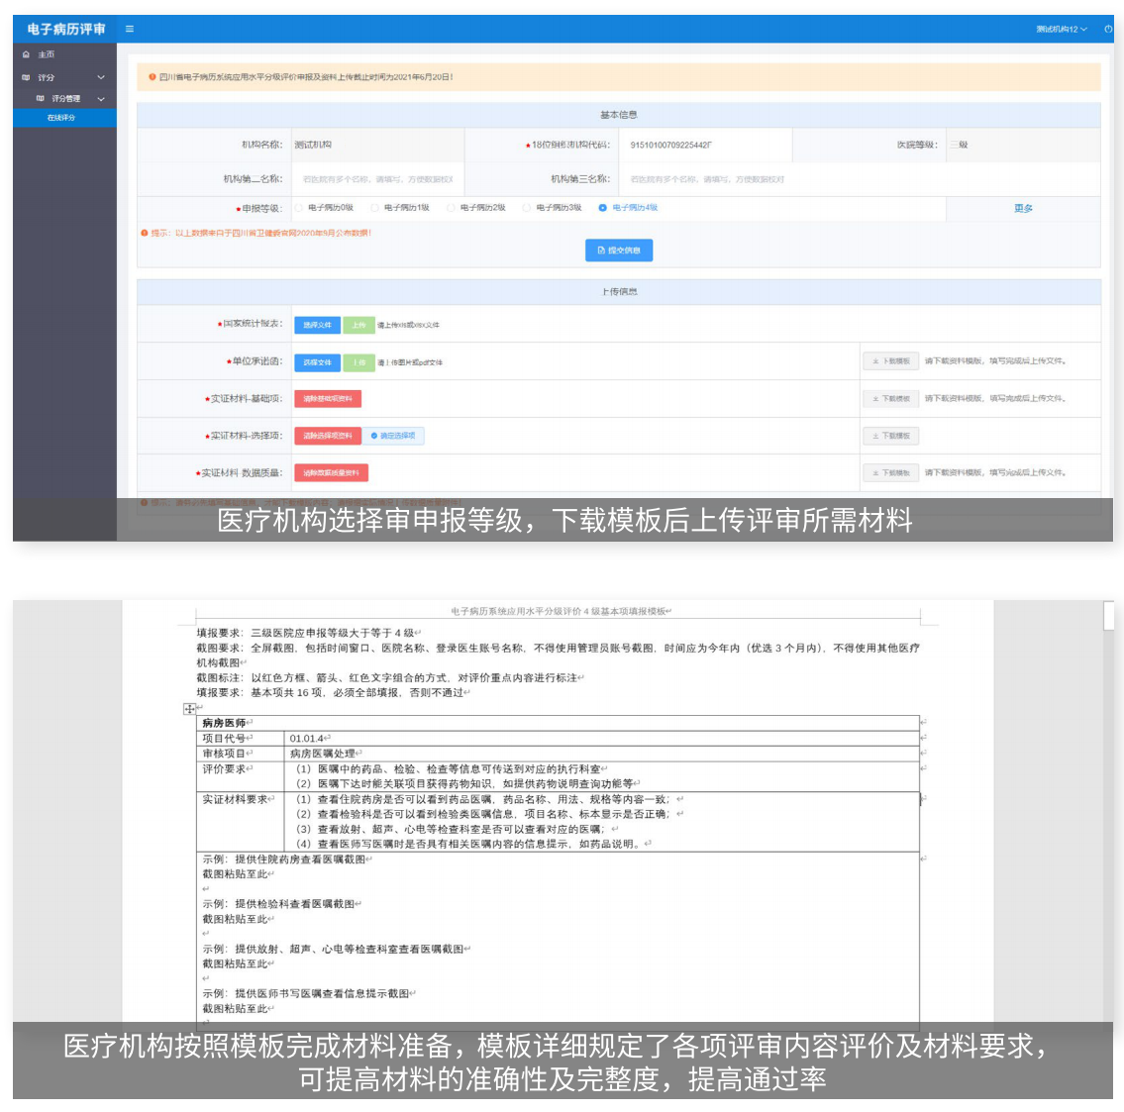
Task: Click the 机构第二名称 input field
Action: 376,179
